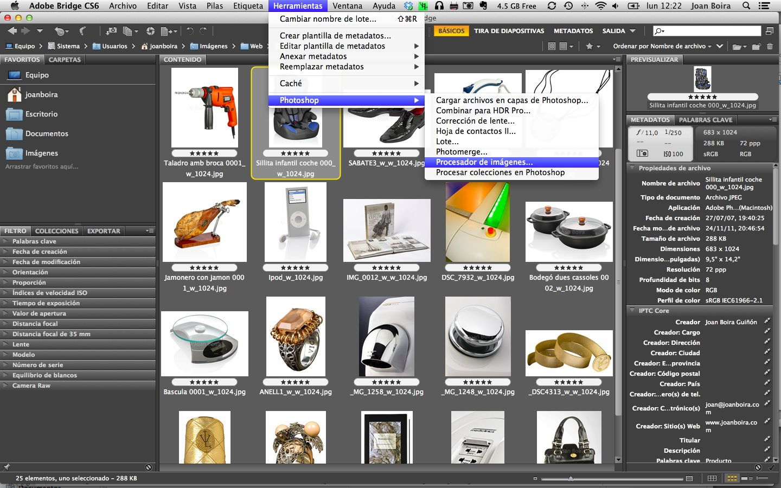
Task: Go to Escritorio in Favoritos
Action: 41,114
